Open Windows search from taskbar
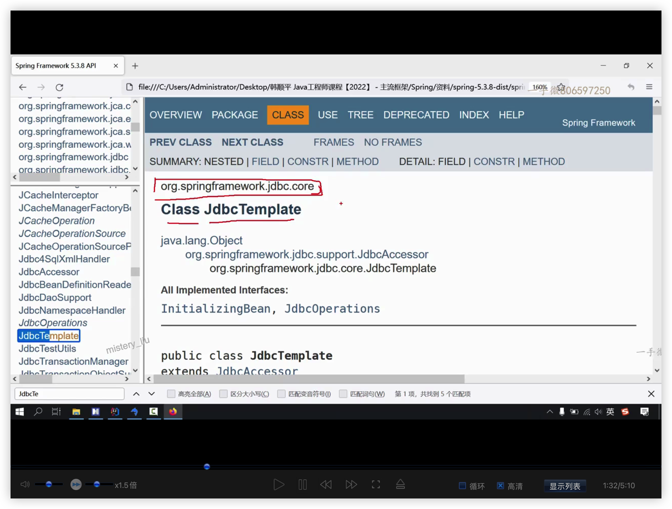This screenshot has height=509, width=672. pyautogui.click(x=38, y=412)
